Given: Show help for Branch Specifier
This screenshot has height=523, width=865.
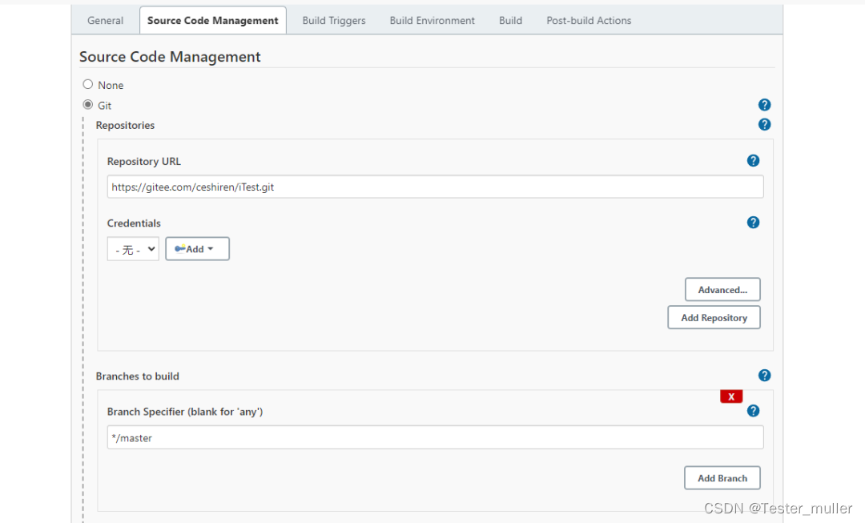Looking at the screenshot, I should coord(753,411).
